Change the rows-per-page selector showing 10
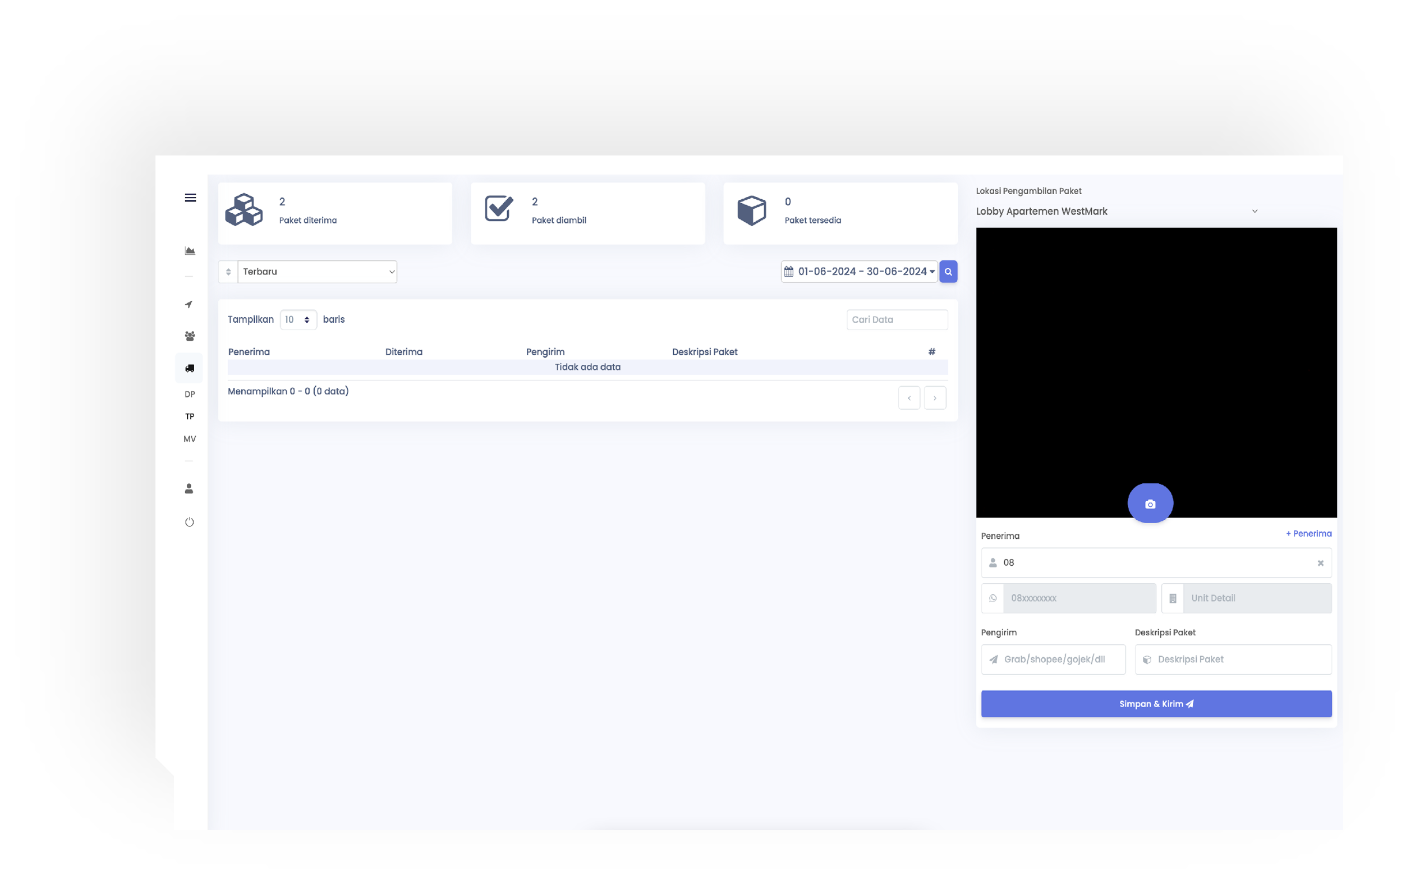The width and height of the screenshot is (1415, 884). click(x=298, y=320)
